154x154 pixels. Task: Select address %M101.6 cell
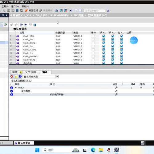(x=78, y=56)
